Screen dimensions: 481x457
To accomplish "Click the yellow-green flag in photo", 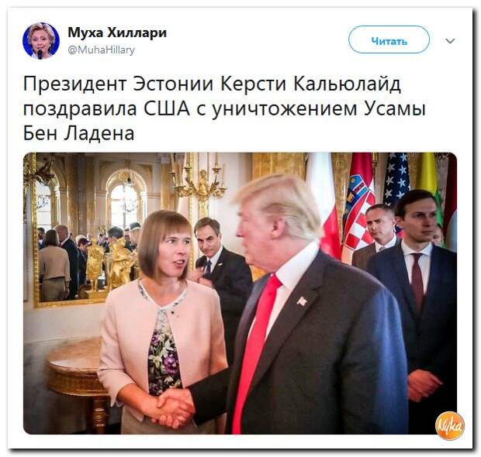I will pyautogui.click(x=430, y=180).
